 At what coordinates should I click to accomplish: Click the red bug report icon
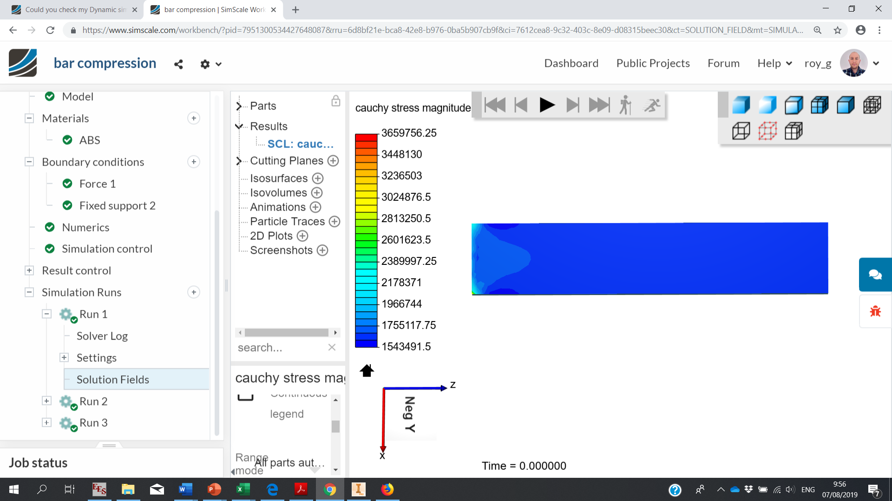coord(875,311)
